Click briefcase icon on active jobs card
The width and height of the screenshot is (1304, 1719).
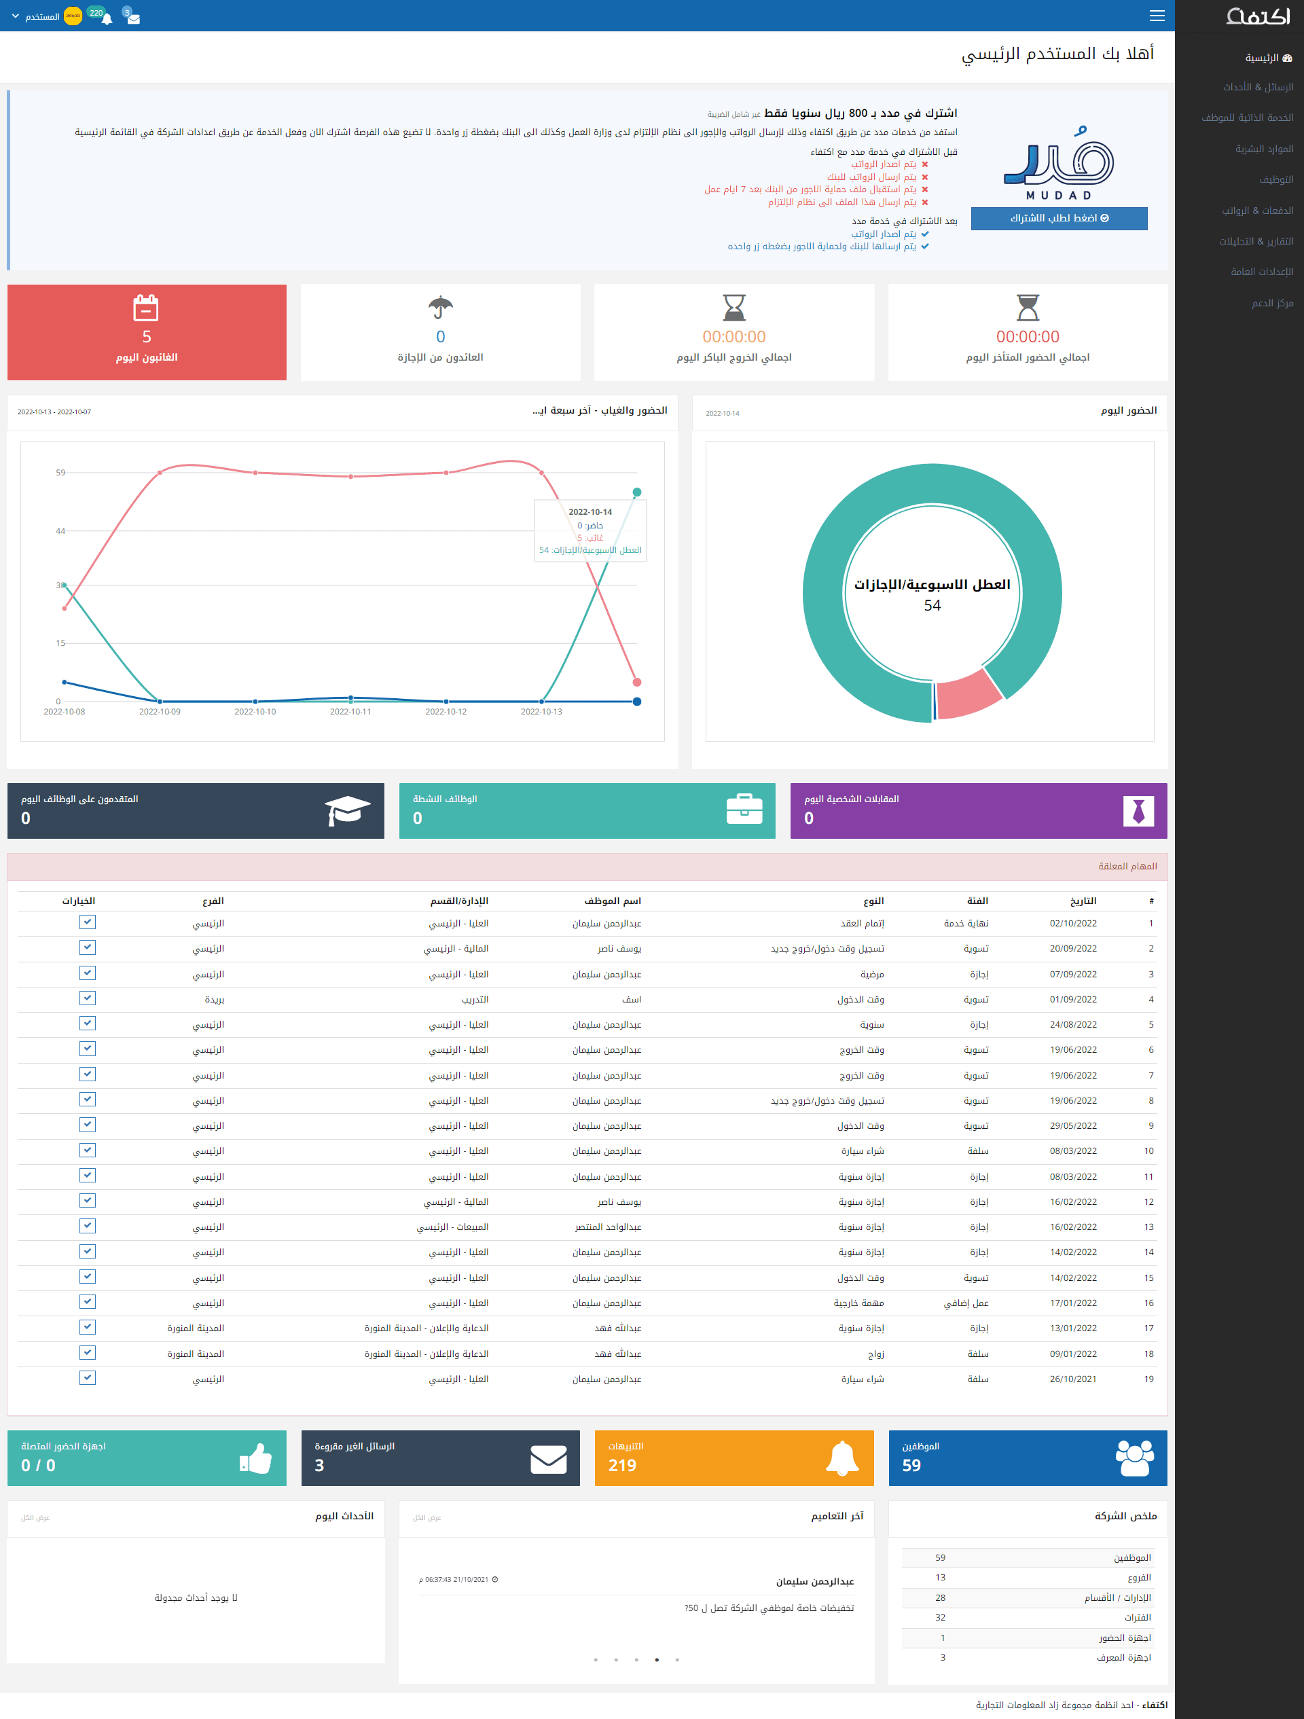coord(744,809)
